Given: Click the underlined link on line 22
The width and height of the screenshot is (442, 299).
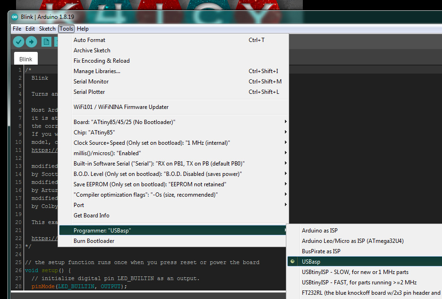Looking at the screenshot, I should click(x=44, y=239).
